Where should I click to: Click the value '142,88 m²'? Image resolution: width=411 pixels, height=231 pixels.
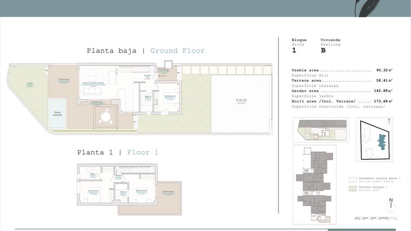click(x=383, y=91)
